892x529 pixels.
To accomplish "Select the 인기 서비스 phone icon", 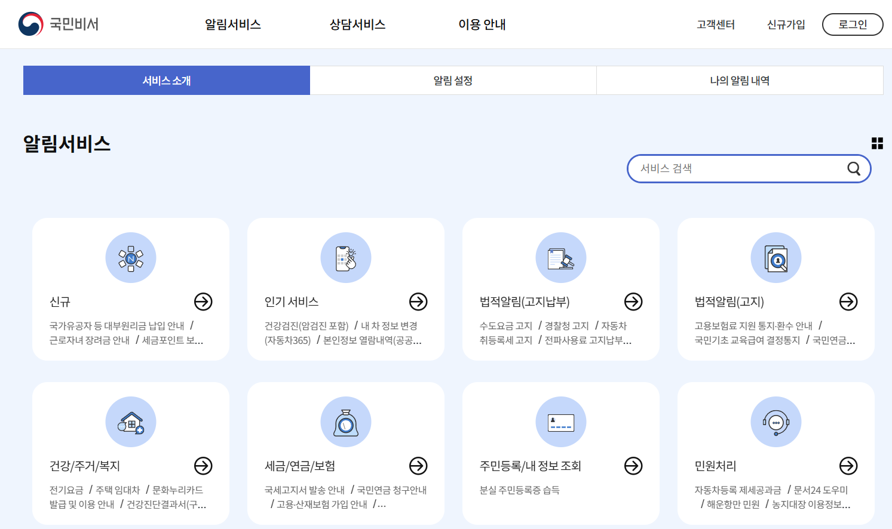I will (x=345, y=257).
